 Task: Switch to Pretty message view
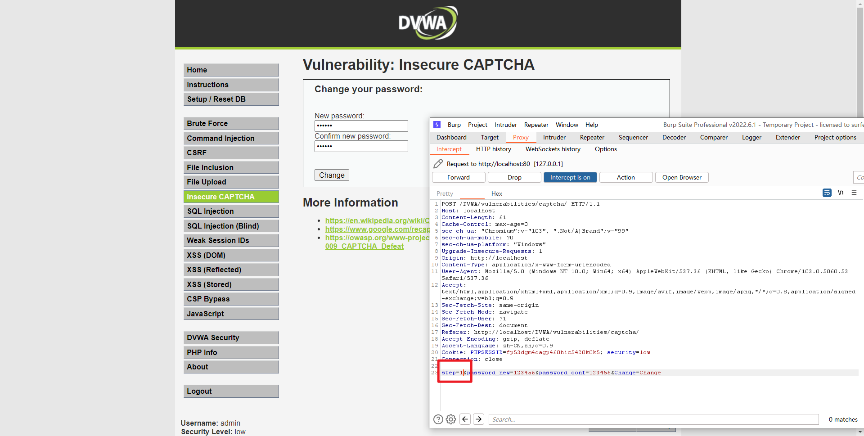tap(445, 193)
